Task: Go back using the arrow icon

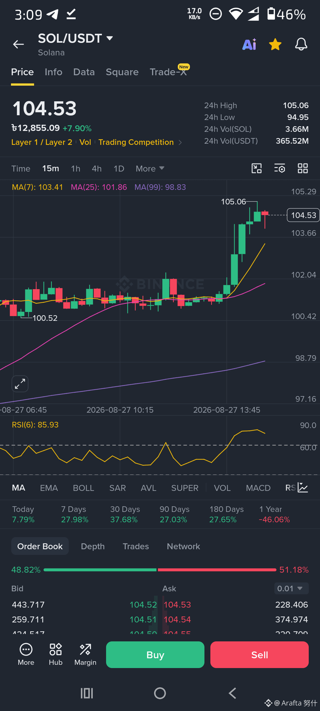Action: pyautogui.click(x=18, y=44)
